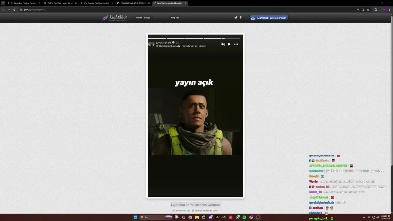Bookmark this page with the star
Image resolution: width=393 pixels, height=221 pixels.
point(368,10)
